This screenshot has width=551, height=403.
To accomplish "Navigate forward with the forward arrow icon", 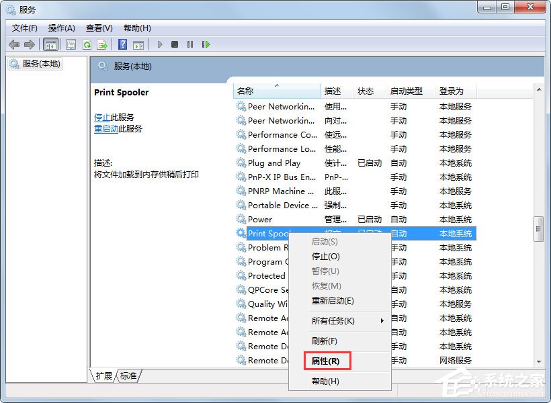I will (30, 44).
